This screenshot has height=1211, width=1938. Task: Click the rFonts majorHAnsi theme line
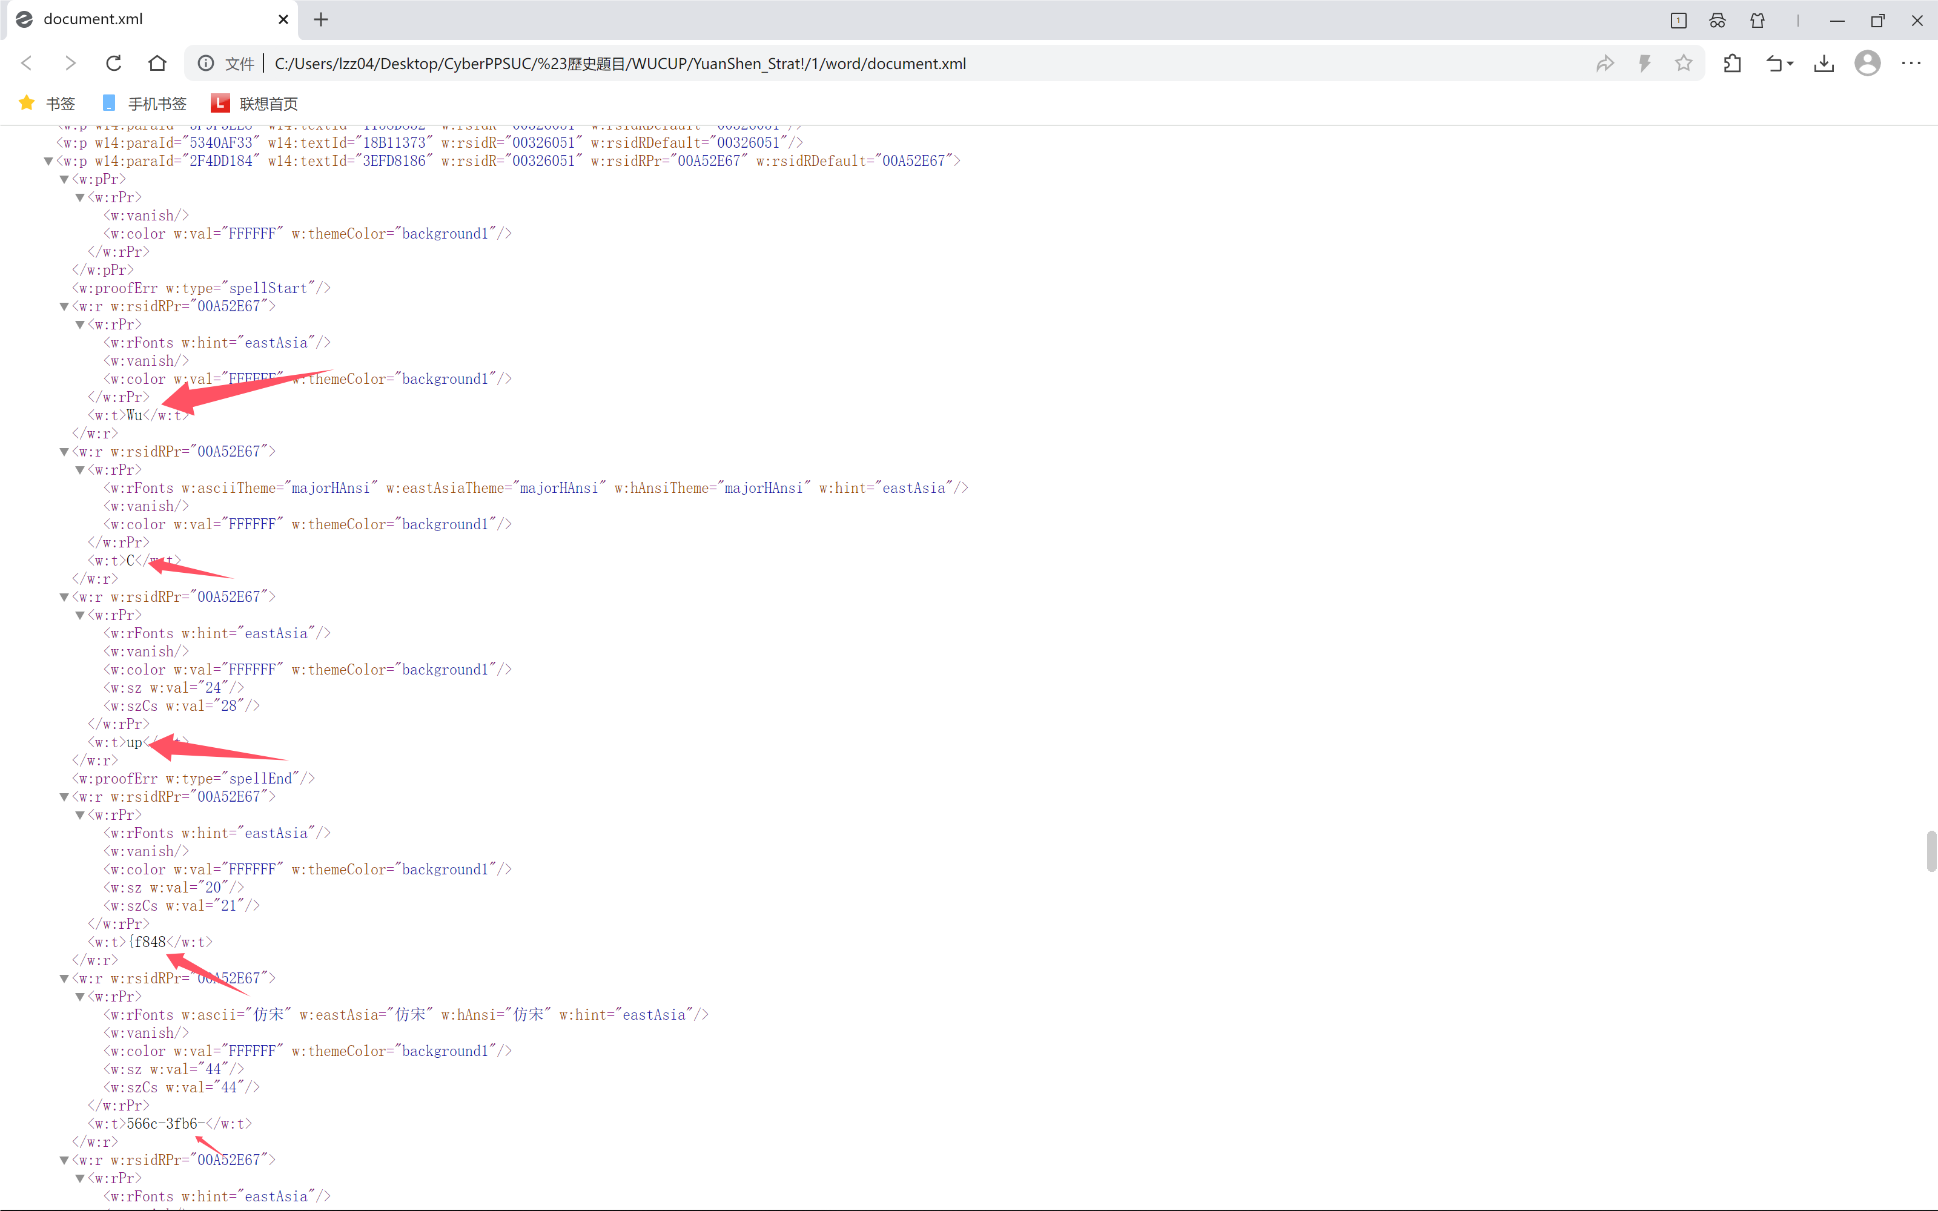point(536,488)
